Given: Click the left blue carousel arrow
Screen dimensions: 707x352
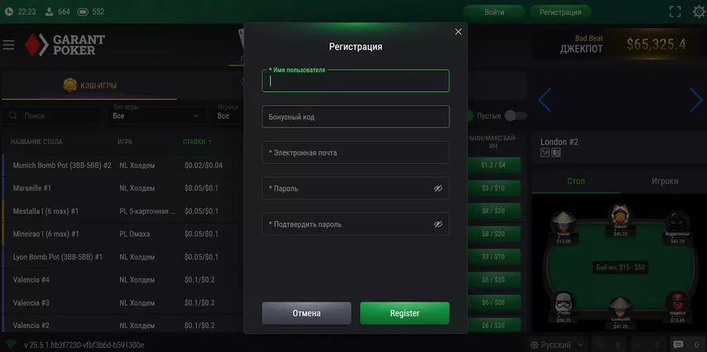Looking at the screenshot, I should 545,99.
